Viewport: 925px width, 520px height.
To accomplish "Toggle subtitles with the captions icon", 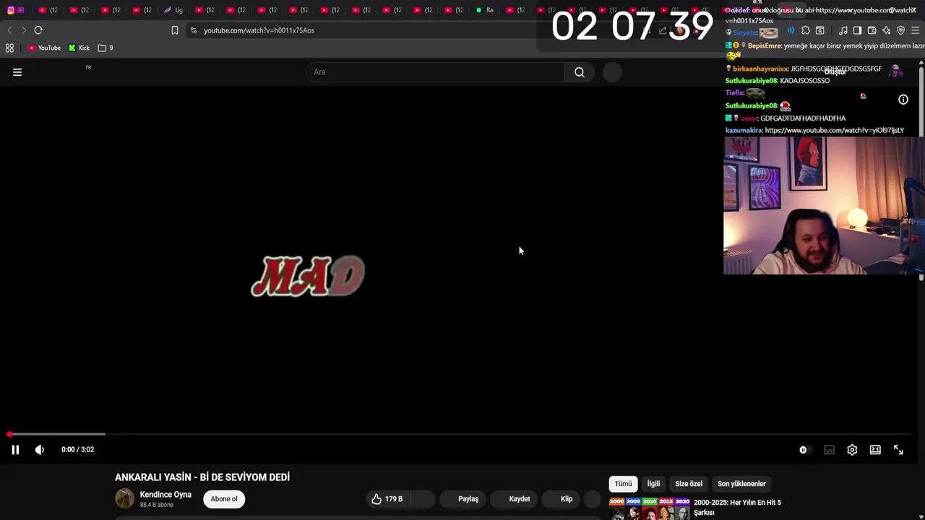I will coord(829,450).
